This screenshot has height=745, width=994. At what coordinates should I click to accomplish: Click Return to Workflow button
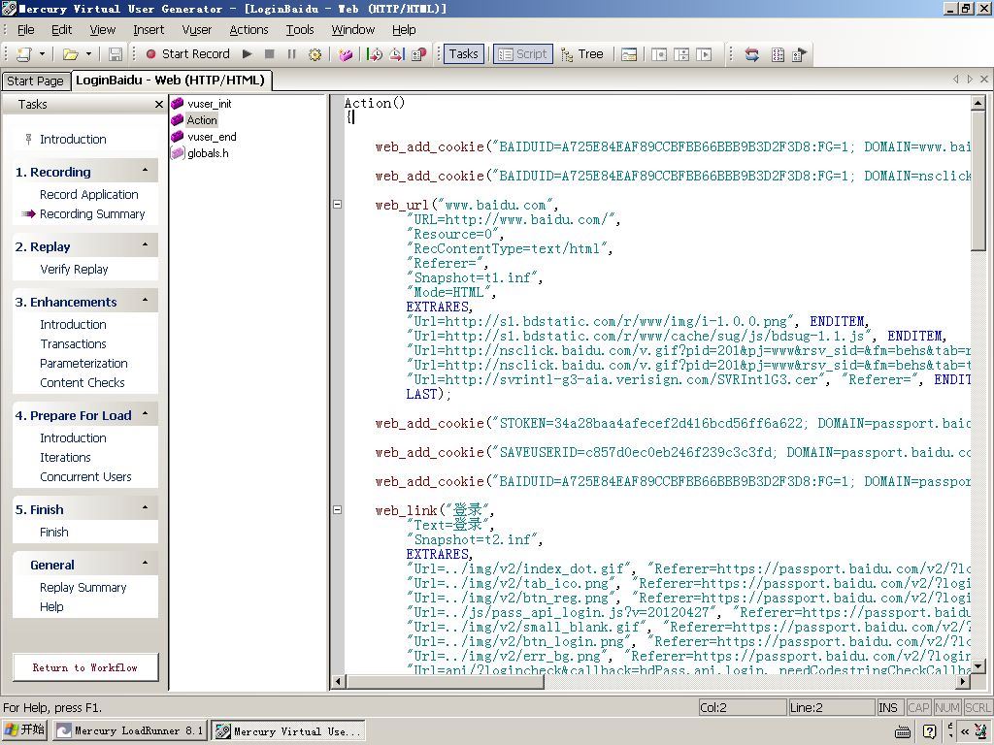[85, 667]
